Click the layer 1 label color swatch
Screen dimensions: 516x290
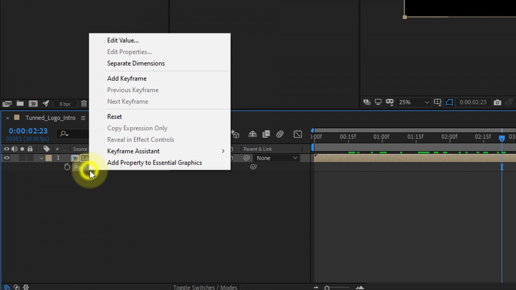pos(49,158)
